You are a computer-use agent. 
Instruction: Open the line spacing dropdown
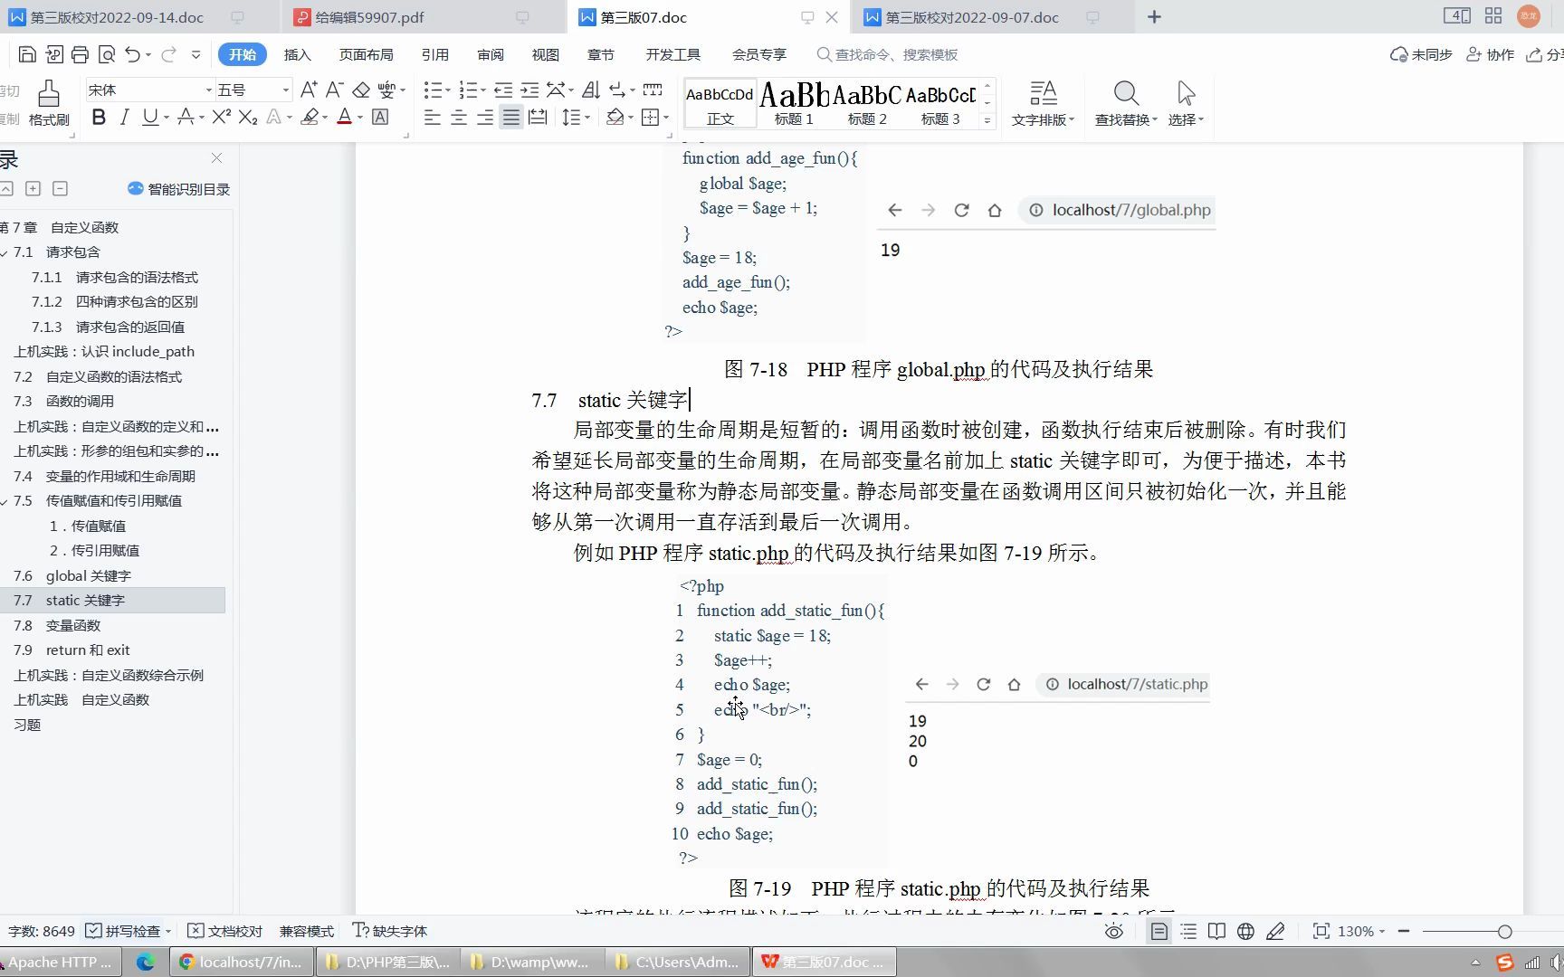(587, 118)
